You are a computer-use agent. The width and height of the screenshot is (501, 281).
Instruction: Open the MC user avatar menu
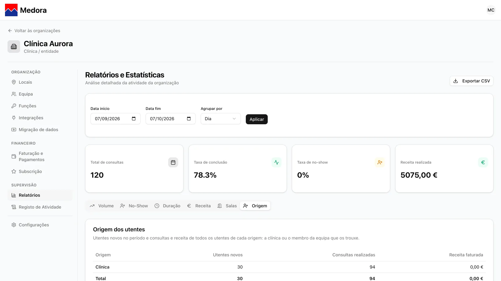click(491, 10)
